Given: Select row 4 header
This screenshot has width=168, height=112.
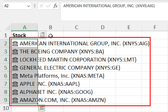Looking at the screenshot, I should [6, 59].
